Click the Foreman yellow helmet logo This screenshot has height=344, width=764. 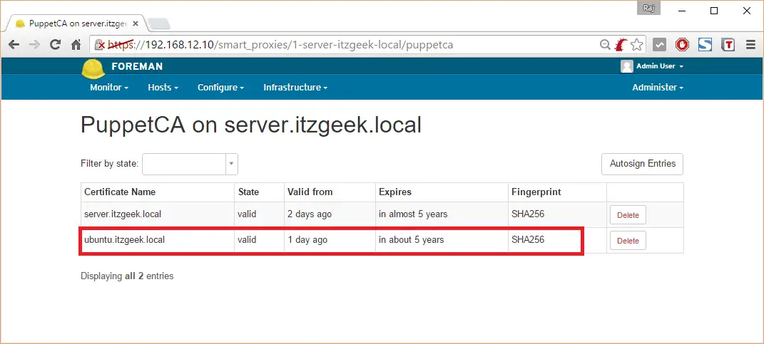click(93, 68)
